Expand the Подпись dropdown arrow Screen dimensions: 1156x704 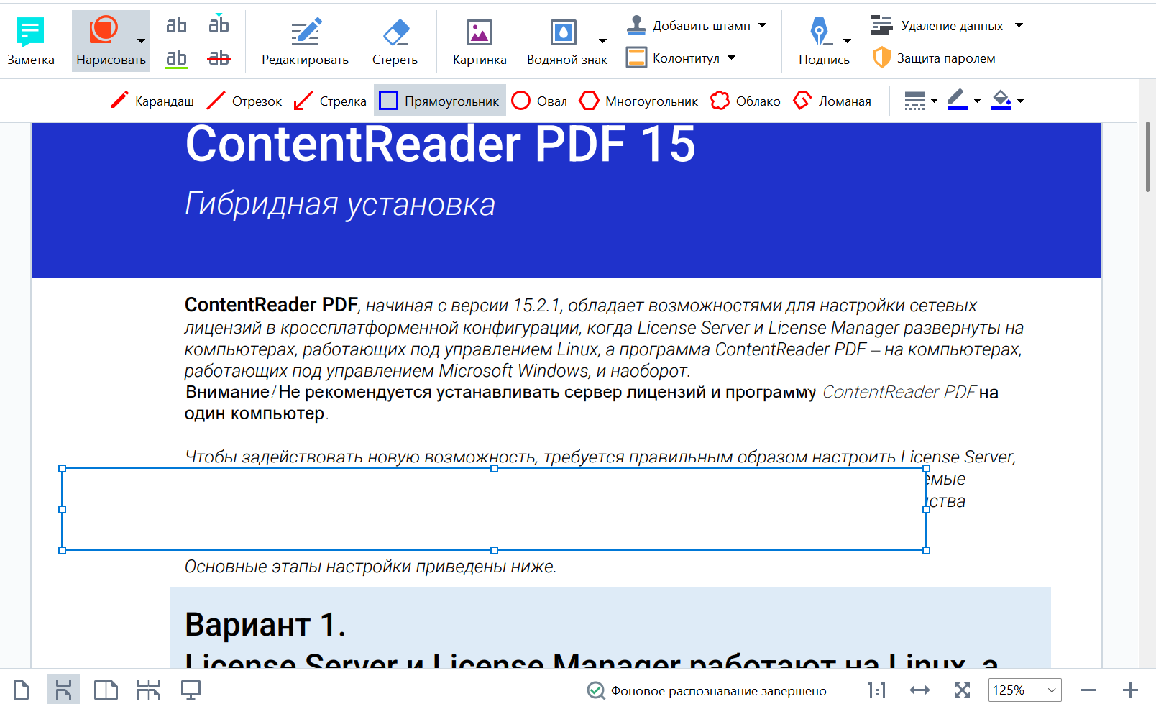coord(847,41)
